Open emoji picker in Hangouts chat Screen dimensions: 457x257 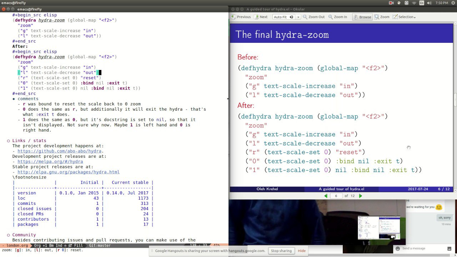tap(398, 248)
